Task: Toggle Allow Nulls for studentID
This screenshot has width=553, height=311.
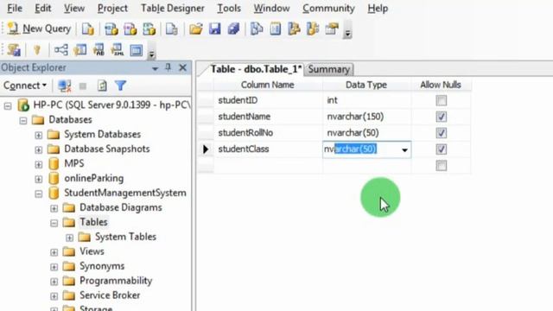Action: [x=442, y=100]
